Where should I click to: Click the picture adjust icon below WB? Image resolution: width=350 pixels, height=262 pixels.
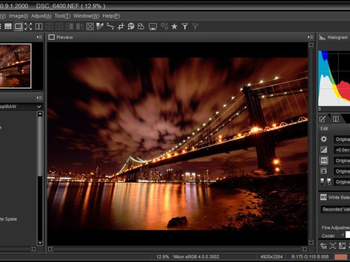point(324,171)
